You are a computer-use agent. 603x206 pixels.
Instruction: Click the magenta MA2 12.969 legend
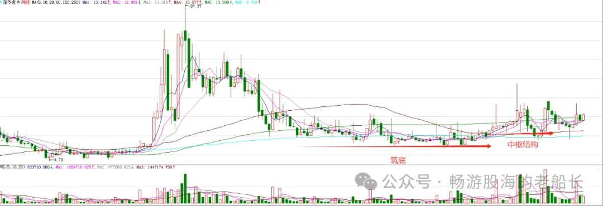tap(126, 2)
